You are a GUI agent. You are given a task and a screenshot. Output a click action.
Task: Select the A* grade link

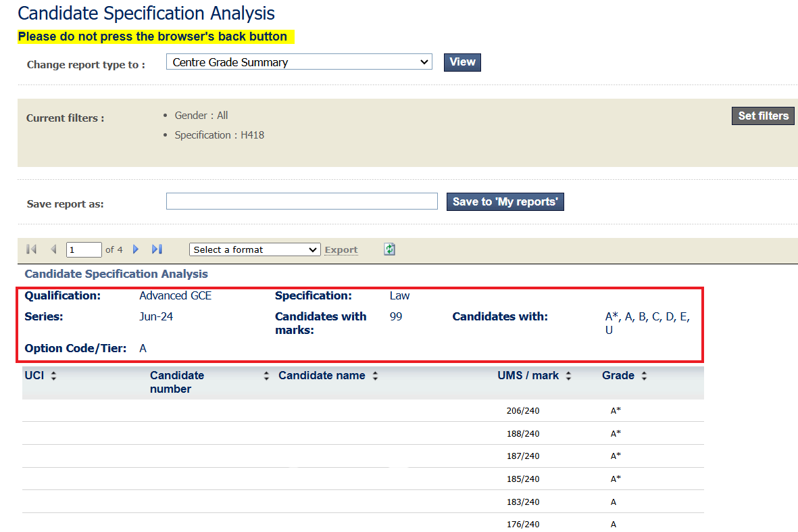click(x=609, y=316)
